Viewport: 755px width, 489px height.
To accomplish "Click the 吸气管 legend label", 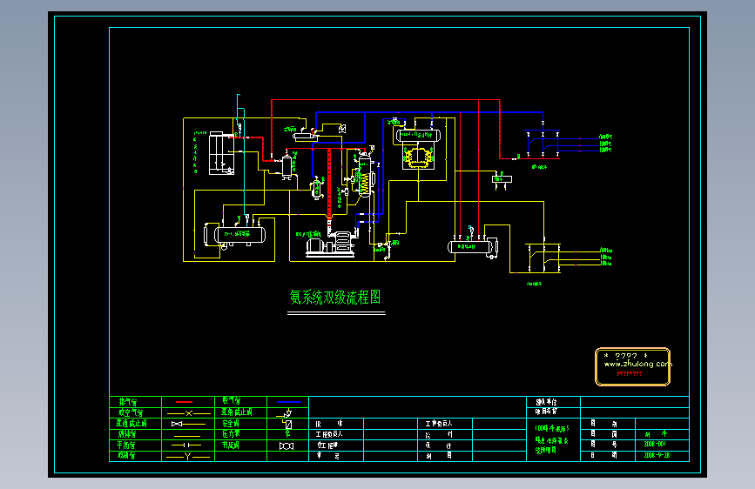I will 232,401.
